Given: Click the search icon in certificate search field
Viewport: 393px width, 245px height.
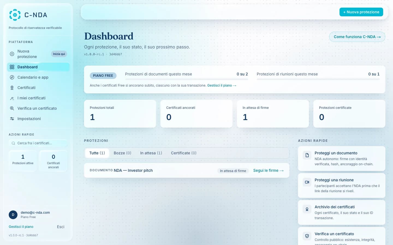Looking at the screenshot, I should pyautogui.click(x=13, y=143).
